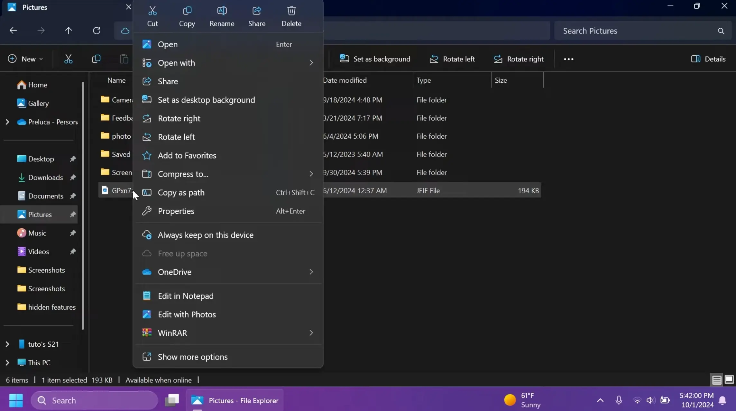Choose Rotate right in context menu

click(228, 118)
